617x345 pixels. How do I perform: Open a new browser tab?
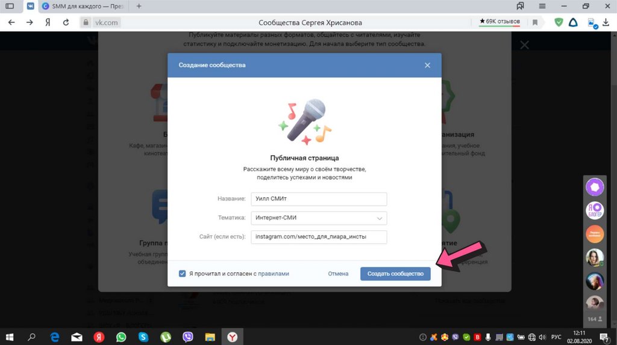click(139, 6)
